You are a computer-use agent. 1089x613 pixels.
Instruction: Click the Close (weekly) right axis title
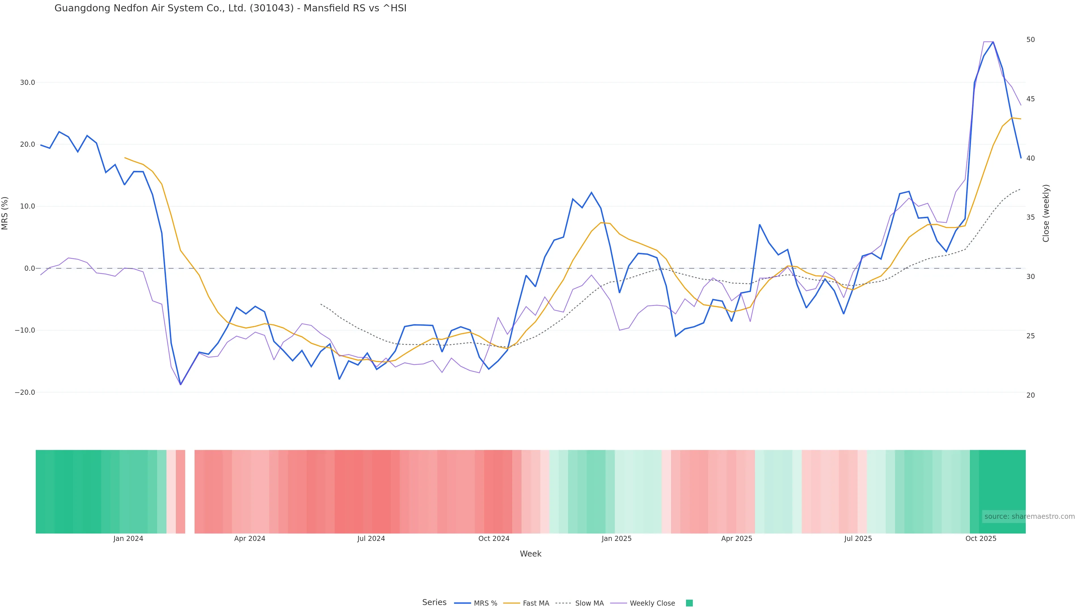pyautogui.click(x=1046, y=213)
